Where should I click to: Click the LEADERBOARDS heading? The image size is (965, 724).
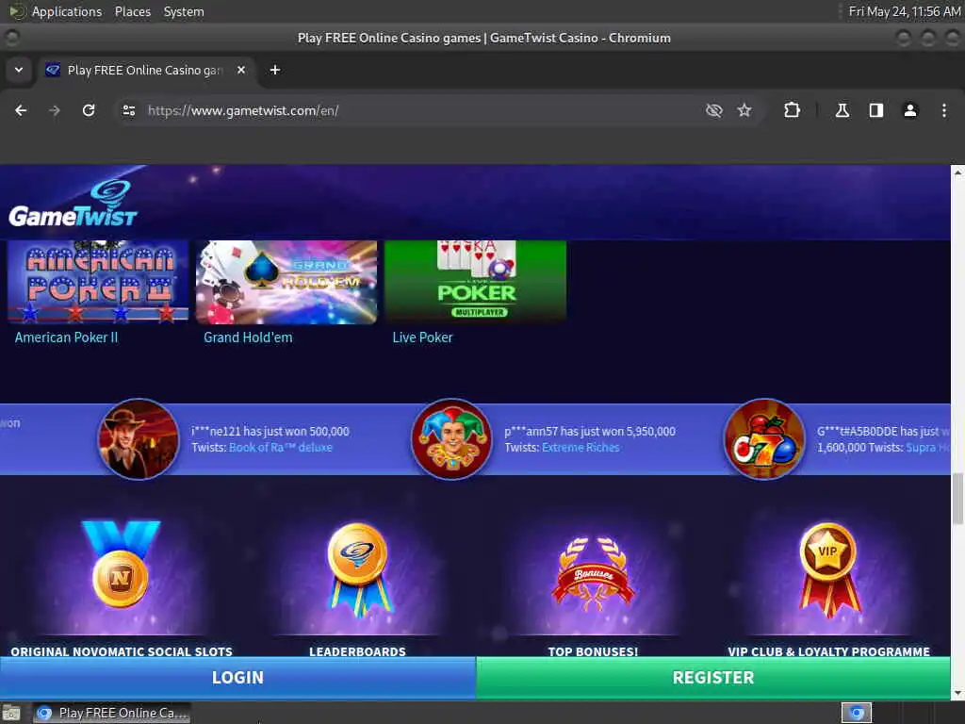(x=357, y=650)
